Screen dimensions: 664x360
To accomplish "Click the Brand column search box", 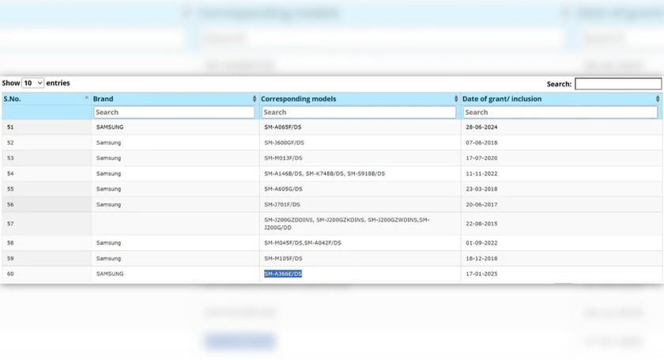I will click(174, 112).
